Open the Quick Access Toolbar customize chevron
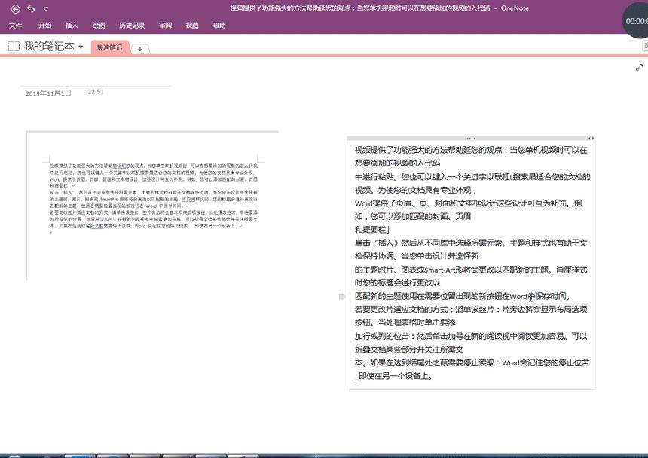This screenshot has height=458, width=648. click(x=45, y=8)
